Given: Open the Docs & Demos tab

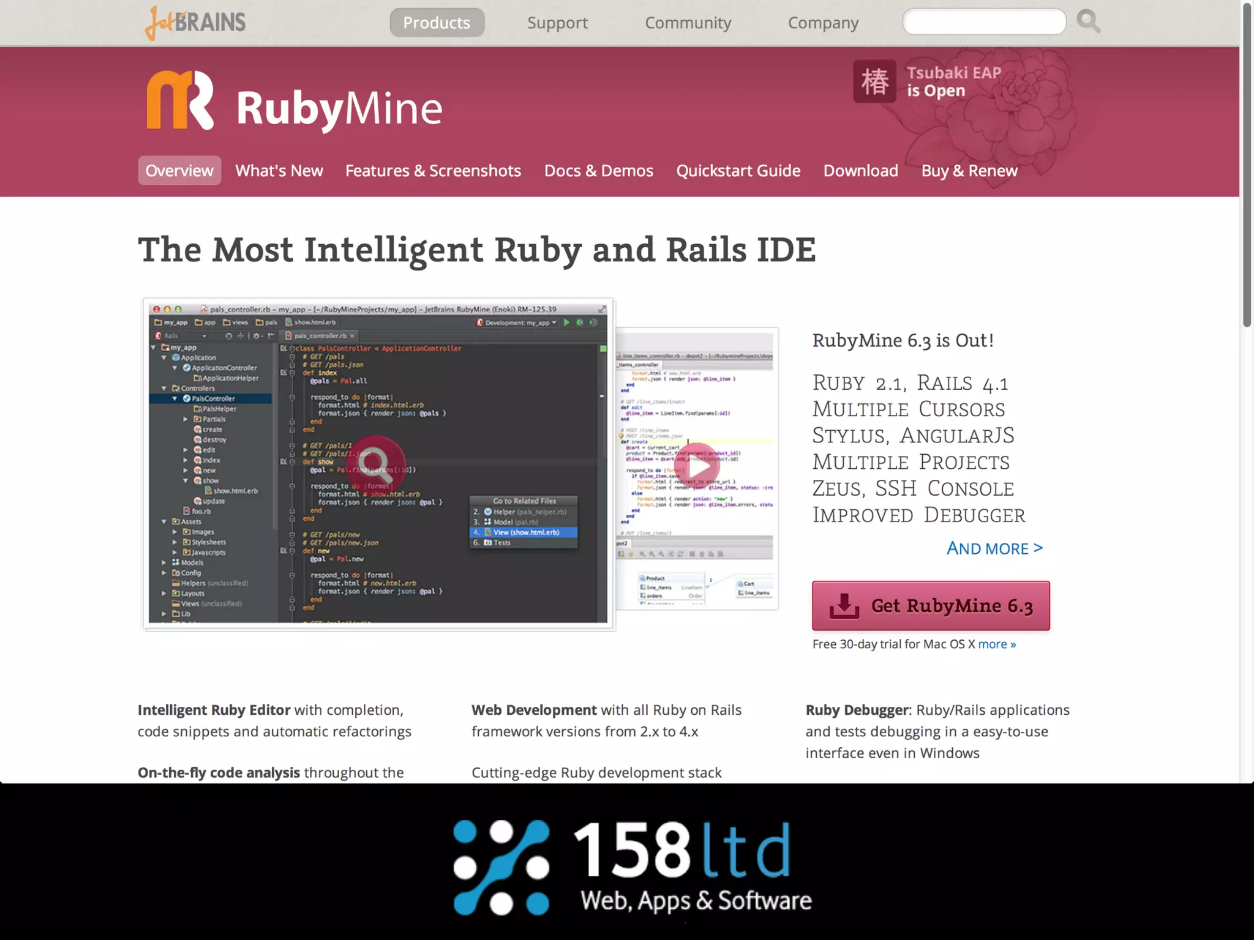Looking at the screenshot, I should pos(599,170).
